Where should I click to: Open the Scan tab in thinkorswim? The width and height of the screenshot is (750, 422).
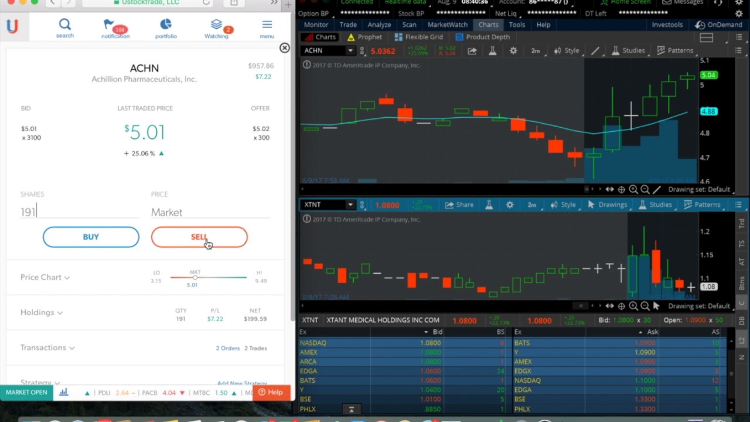click(x=409, y=25)
